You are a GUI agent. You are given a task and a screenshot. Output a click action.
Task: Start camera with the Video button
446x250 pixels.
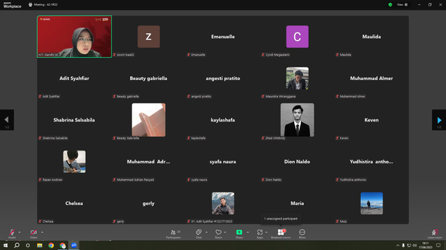[33, 234]
